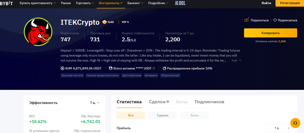Click the Подписчики 747 count

coord(66,39)
